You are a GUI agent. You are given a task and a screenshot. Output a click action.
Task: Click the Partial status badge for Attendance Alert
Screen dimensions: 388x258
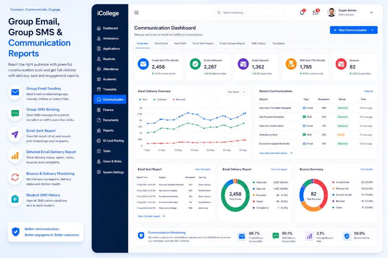341,135
